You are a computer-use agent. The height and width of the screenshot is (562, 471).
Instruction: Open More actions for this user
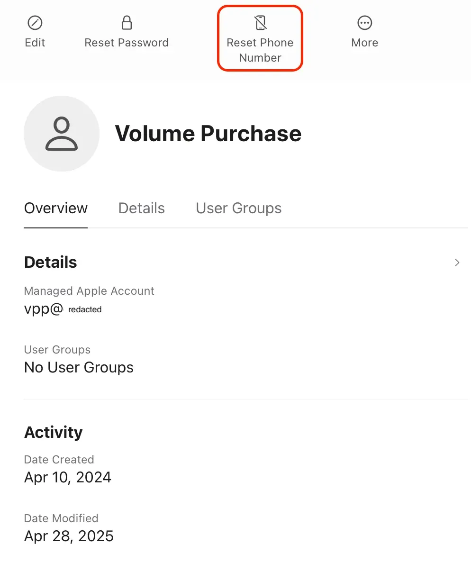(364, 31)
